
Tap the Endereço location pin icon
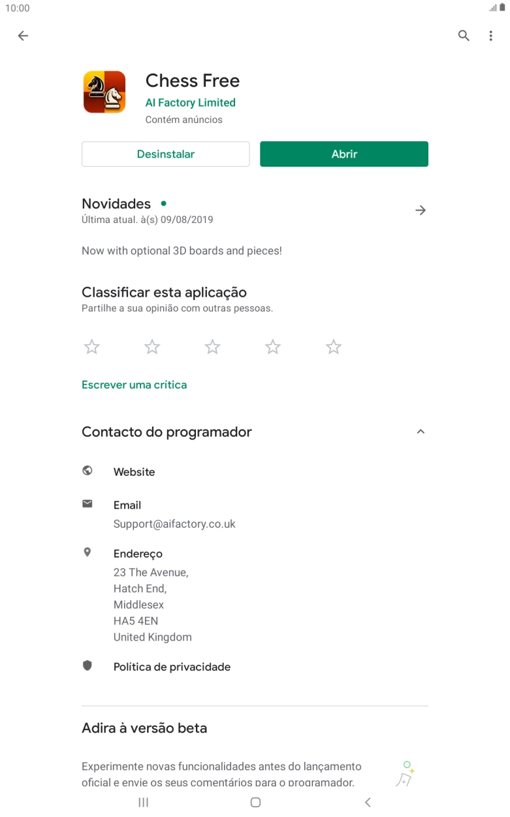[x=88, y=552]
